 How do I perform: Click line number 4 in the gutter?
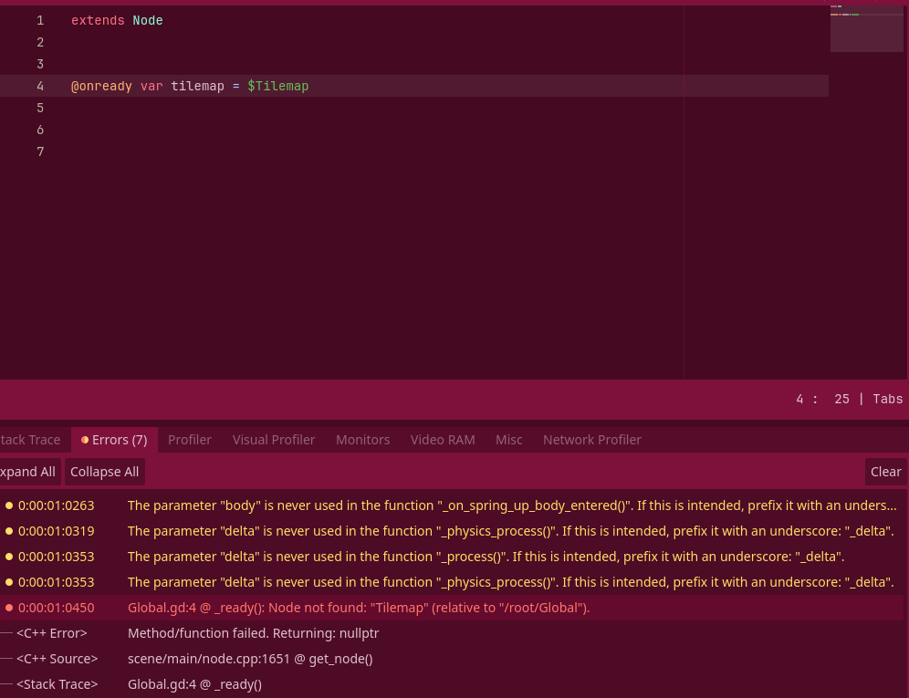[x=40, y=86]
